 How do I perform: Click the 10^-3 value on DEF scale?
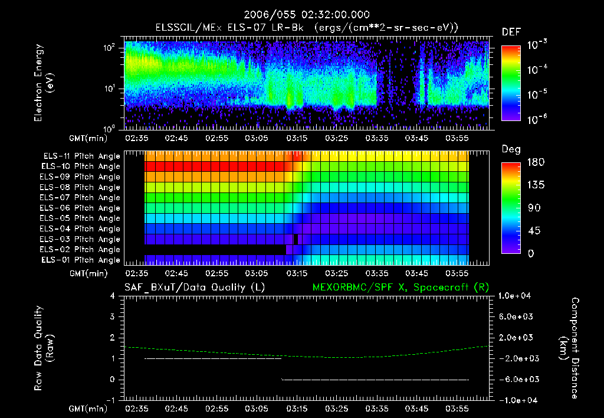pyautogui.click(x=537, y=45)
